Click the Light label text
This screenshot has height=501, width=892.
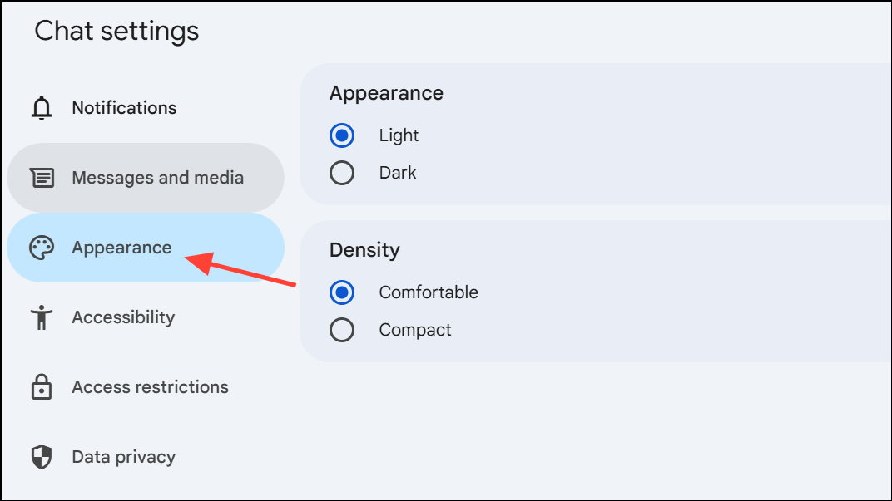tap(399, 135)
